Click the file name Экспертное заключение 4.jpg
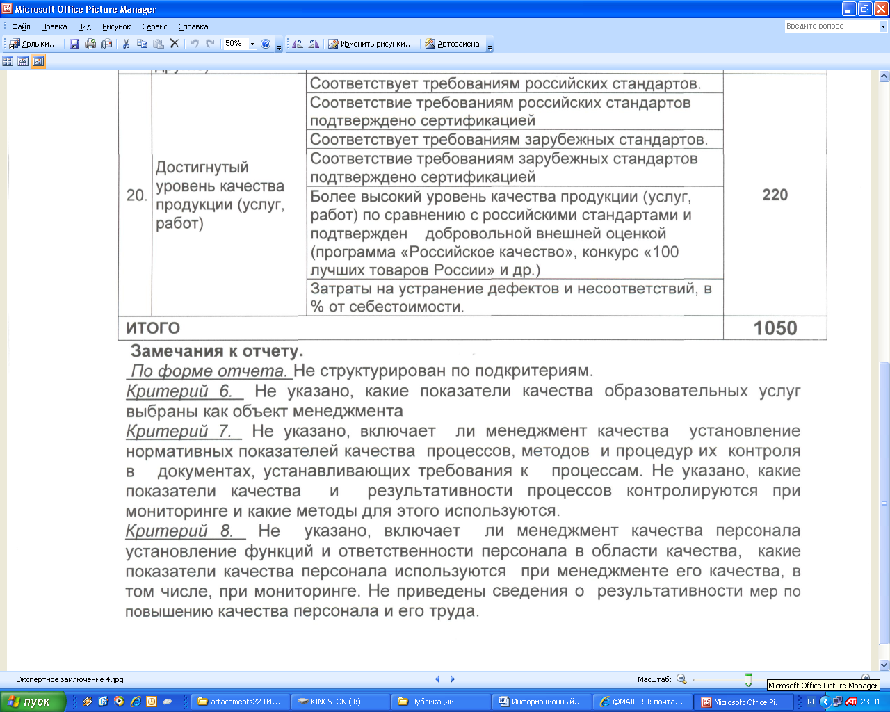Viewport: 890px width, 712px height. click(x=70, y=679)
